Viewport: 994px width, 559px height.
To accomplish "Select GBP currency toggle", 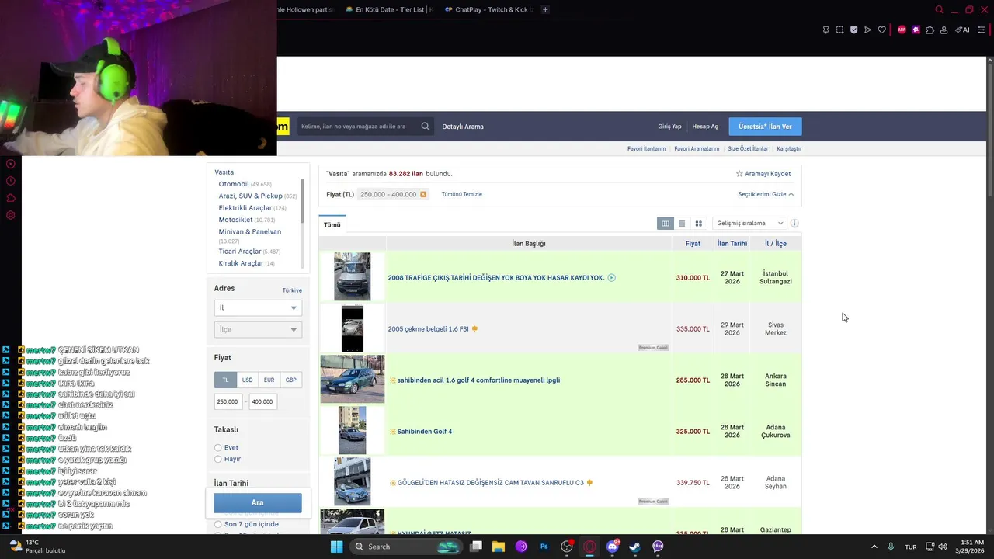I will (x=290, y=380).
